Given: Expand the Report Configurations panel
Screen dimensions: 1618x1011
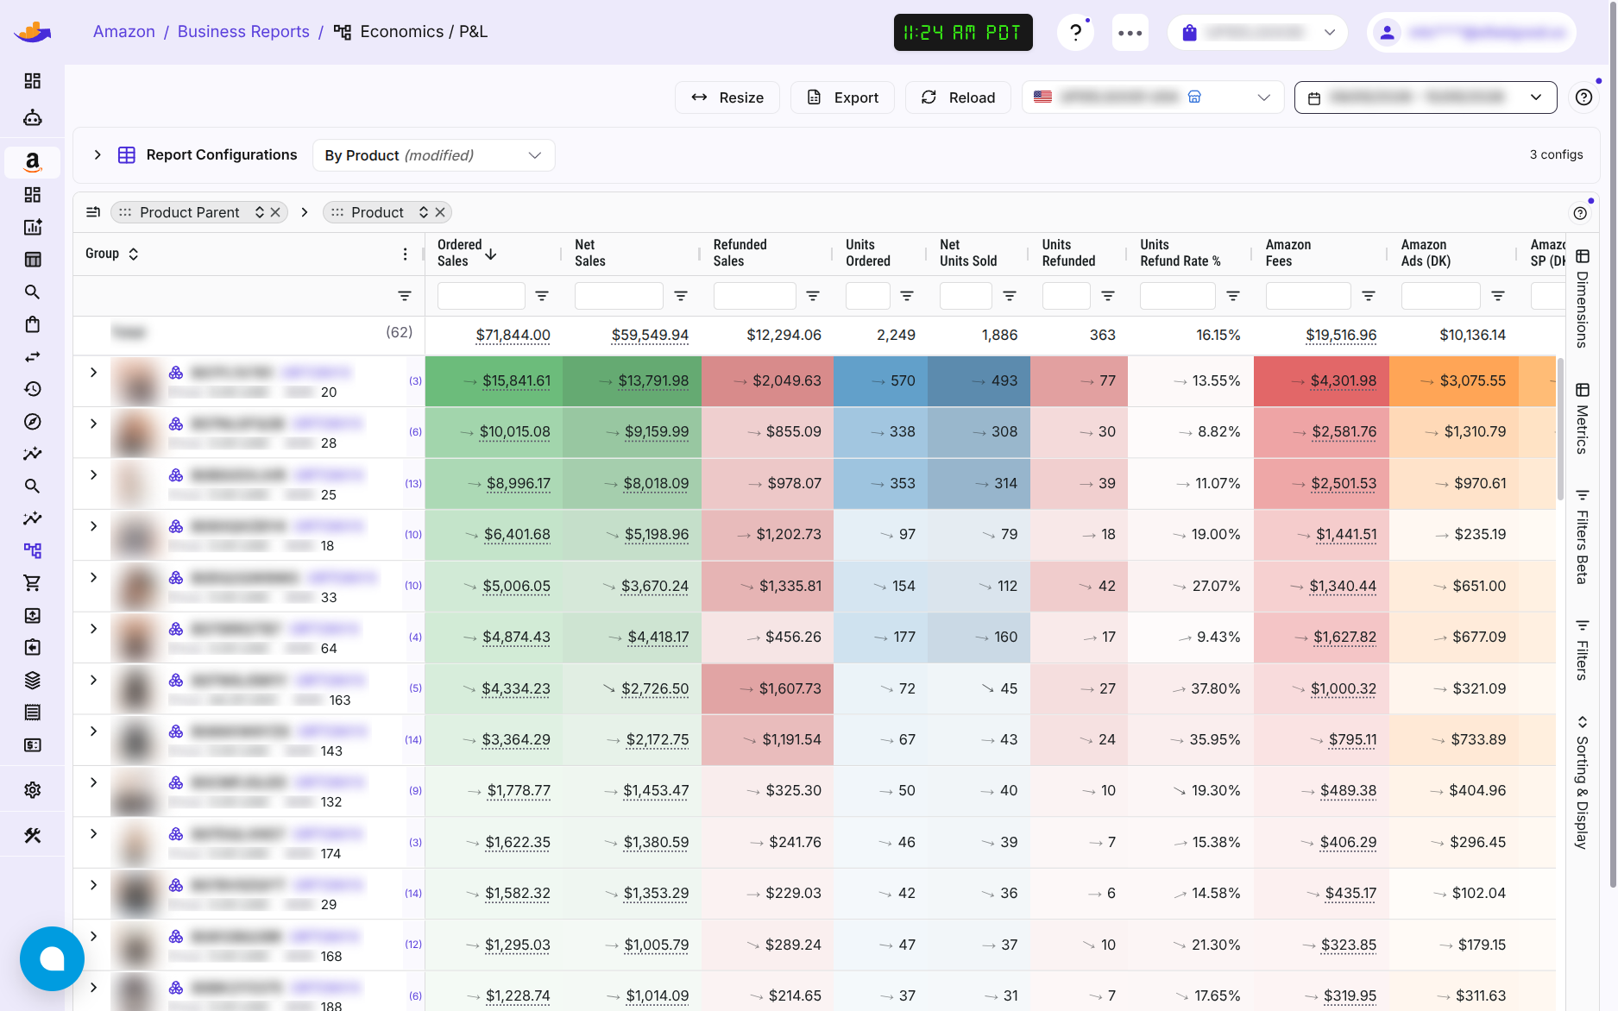Looking at the screenshot, I should tap(98, 155).
